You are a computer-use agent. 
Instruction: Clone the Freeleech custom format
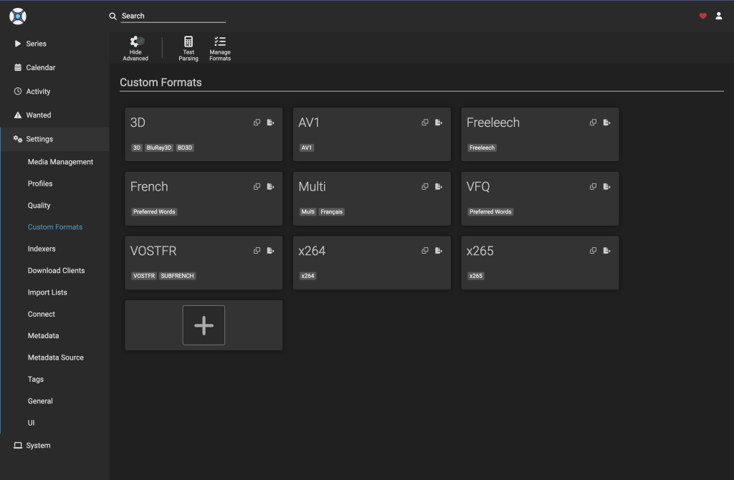(x=593, y=123)
